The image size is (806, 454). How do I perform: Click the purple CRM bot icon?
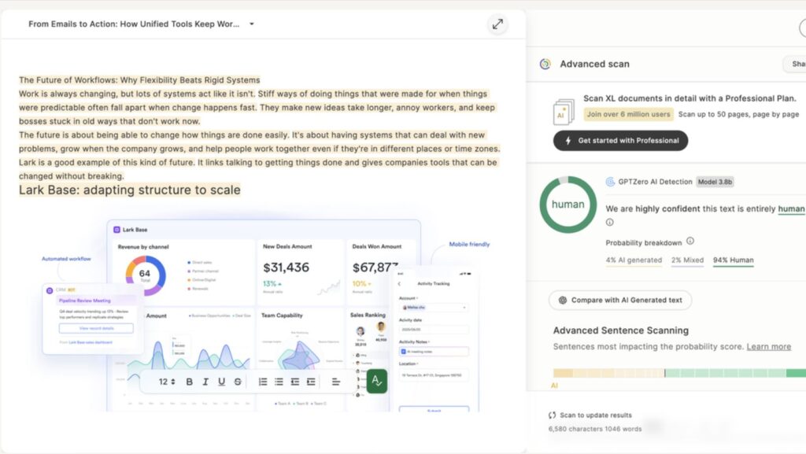click(x=50, y=290)
